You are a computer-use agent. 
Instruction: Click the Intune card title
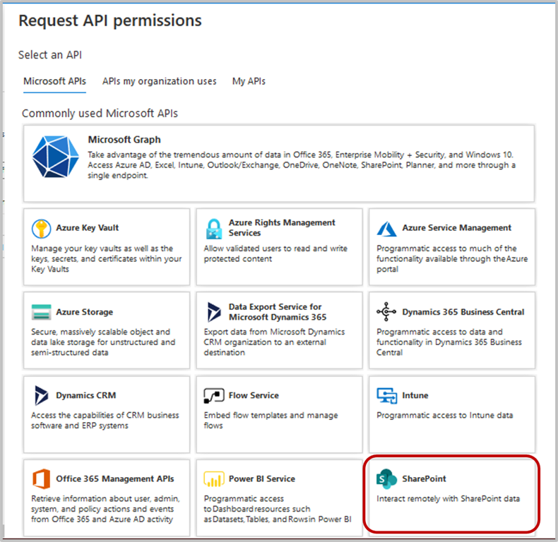(x=415, y=395)
